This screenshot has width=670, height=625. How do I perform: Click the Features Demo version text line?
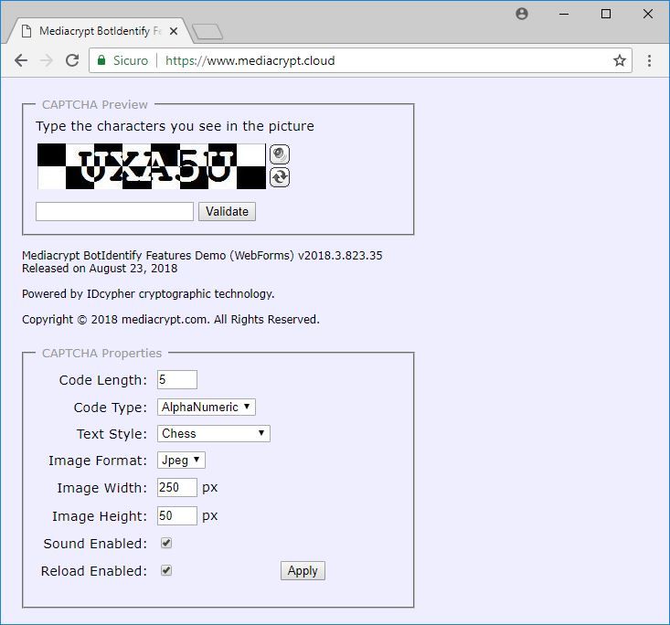(x=202, y=256)
